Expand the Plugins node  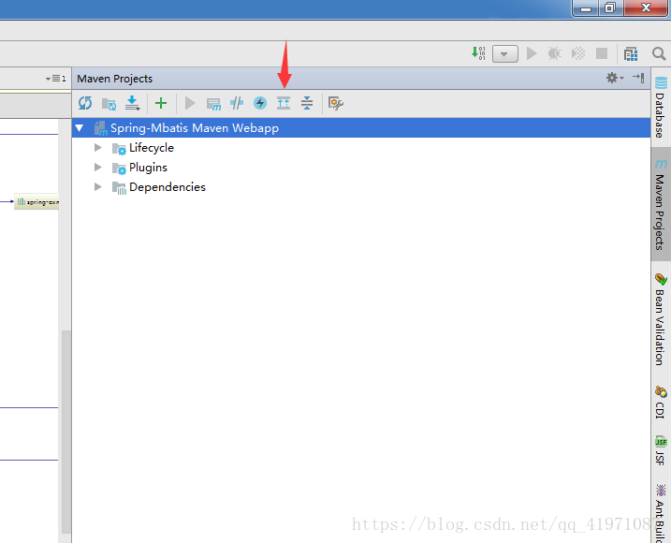pos(98,167)
